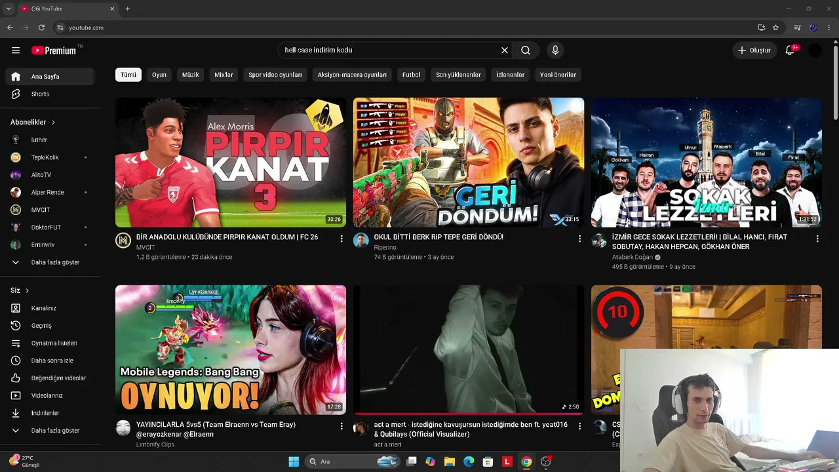This screenshot has width=839, height=472.
Task: Open the DoktorFUT subscription channel
Action: tap(50, 227)
